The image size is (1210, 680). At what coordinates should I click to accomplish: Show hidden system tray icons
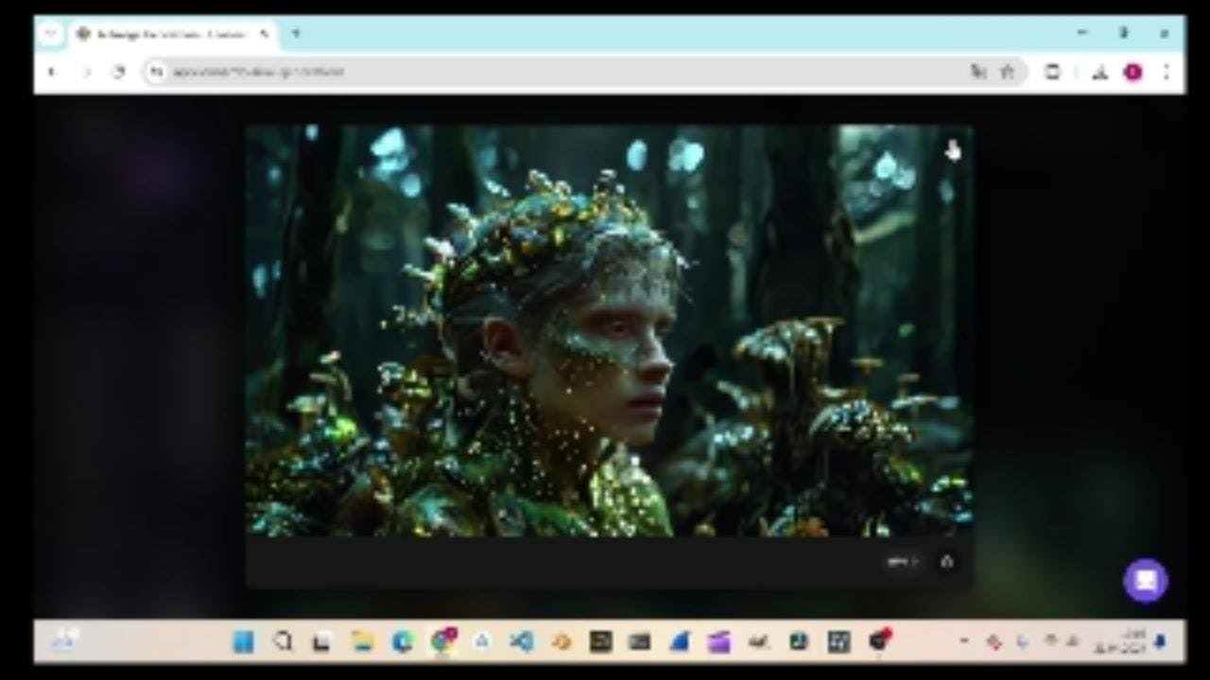click(x=963, y=642)
